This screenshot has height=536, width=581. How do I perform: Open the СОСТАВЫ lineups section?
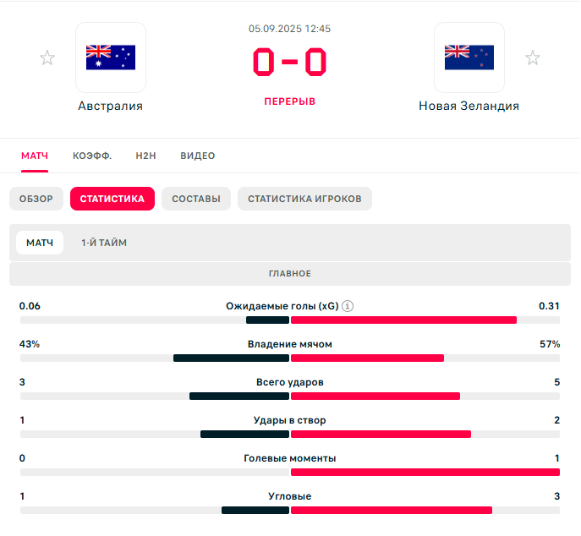coord(196,199)
